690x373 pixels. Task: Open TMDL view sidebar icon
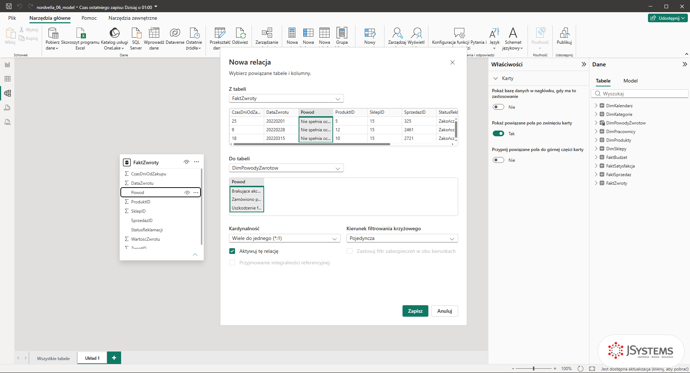click(8, 122)
